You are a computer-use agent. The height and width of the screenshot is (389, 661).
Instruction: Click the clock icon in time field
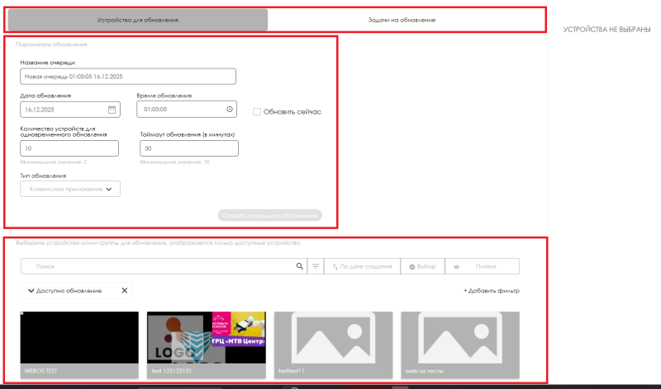click(229, 109)
